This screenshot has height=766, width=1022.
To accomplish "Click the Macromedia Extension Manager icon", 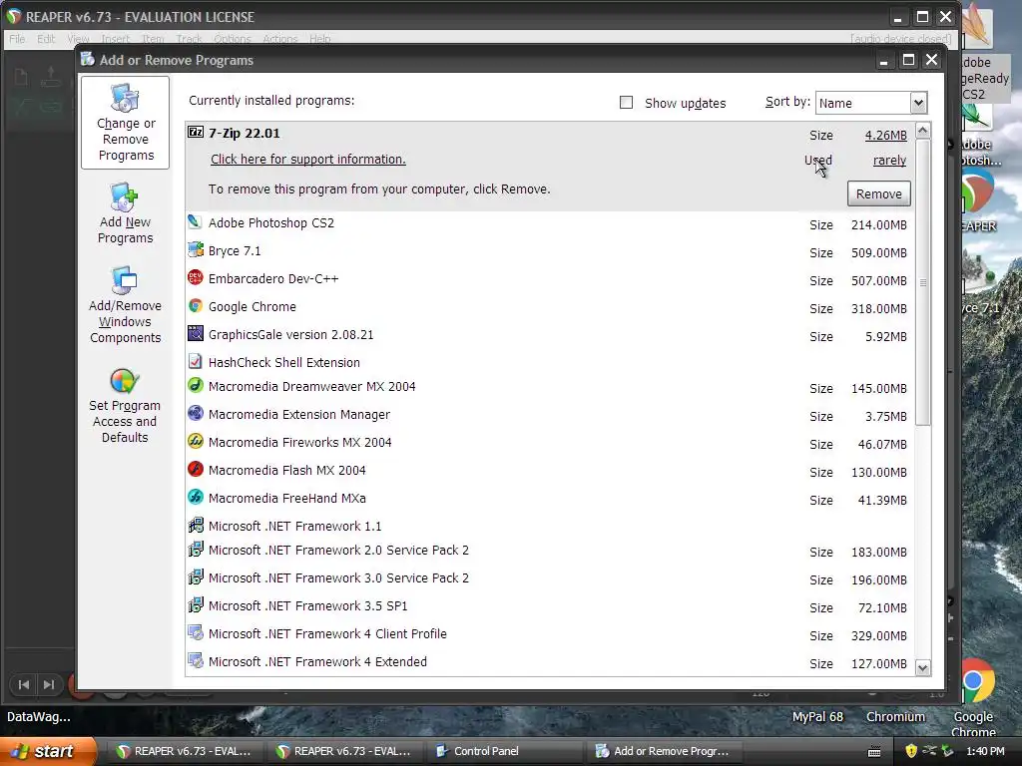I will (195, 414).
